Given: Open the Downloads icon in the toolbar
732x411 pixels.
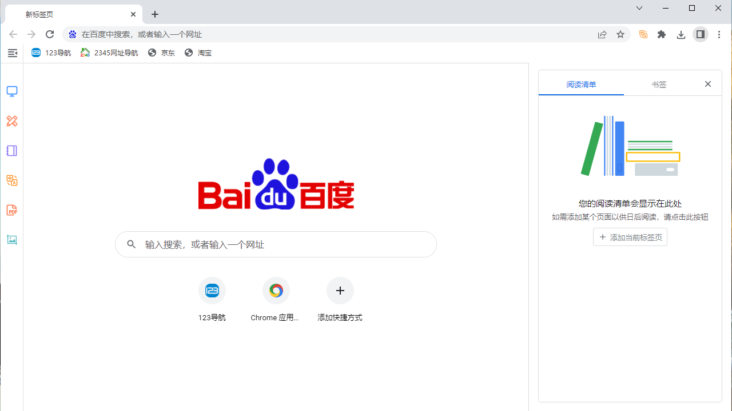Looking at the screenshot, I should coord(681,34).
